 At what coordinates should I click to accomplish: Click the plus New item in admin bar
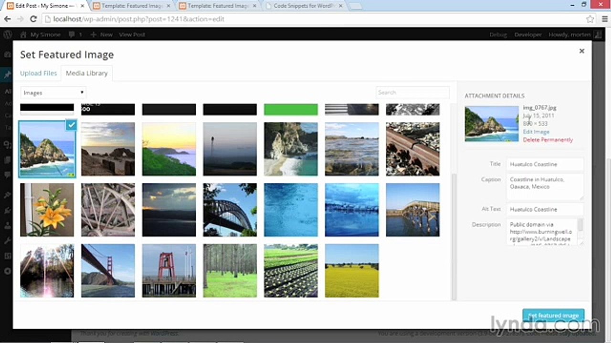pyautogui.click(x=101, y=34)
